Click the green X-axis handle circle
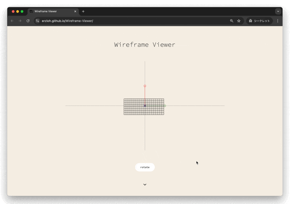290x204 pixels. pos(165,106)
